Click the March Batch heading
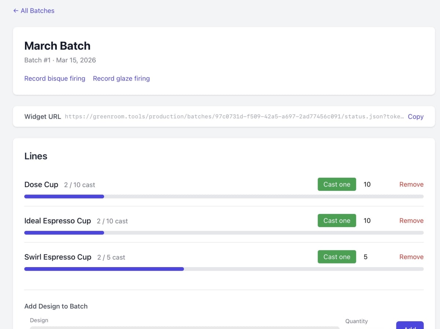The height and width of the screenshot is (329, 440). [x=57, y=46]
